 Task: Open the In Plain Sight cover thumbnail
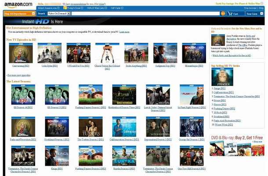click(x=192, y=95)
